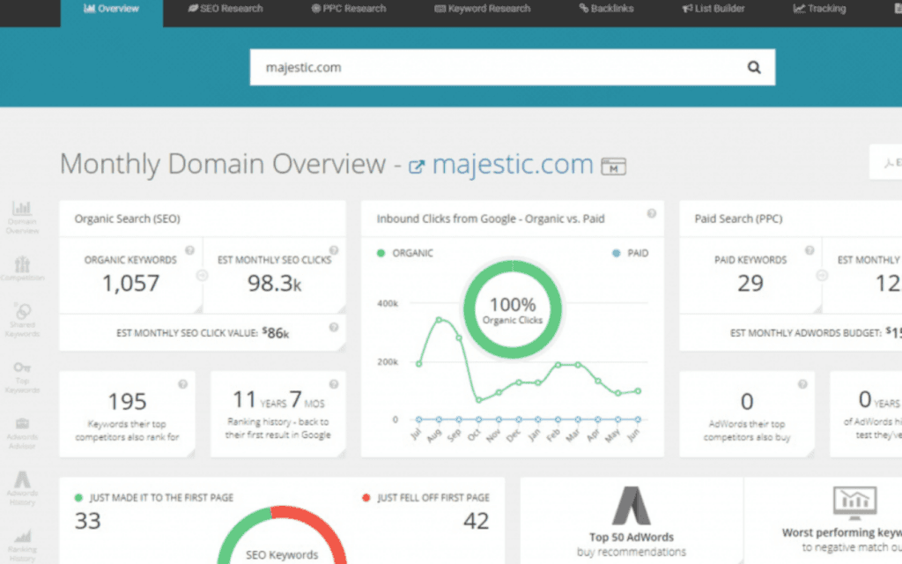Click help icon for Organic Keywords

pos(189,250)
